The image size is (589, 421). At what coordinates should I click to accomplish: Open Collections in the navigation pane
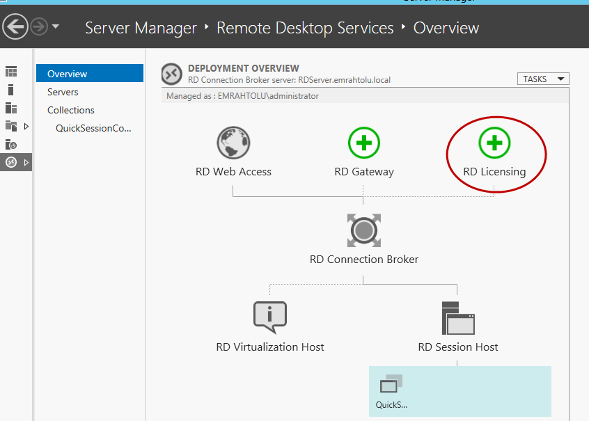[x=70, y=110]
